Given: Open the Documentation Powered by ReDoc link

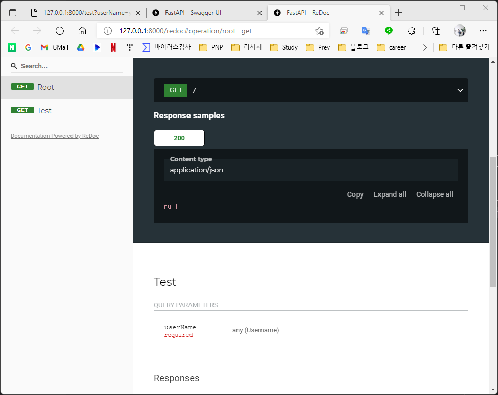Looking at the screenshot, I should point(54,136).
